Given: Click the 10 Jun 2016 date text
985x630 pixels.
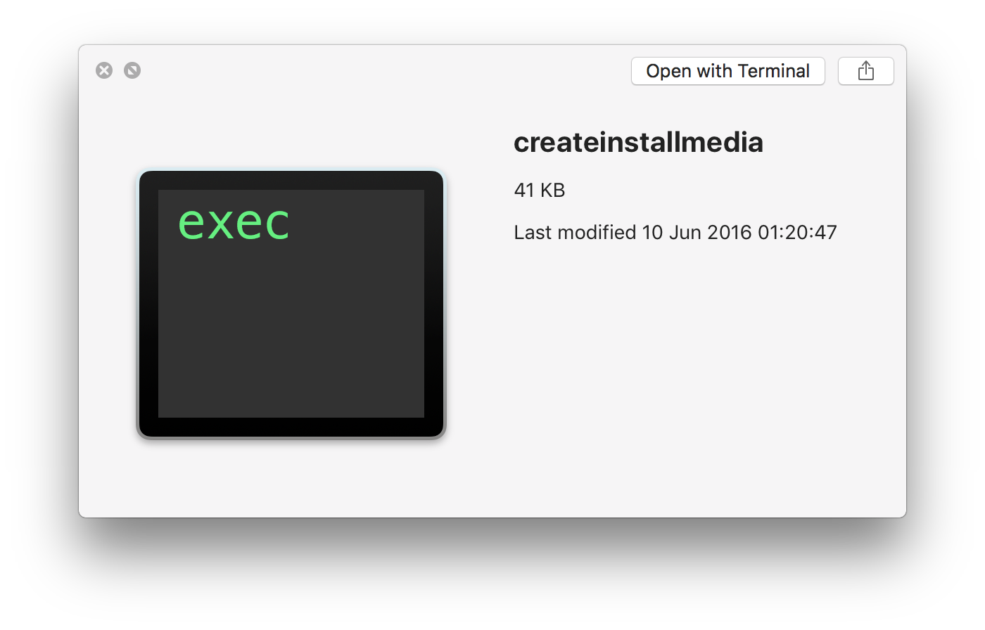Looking at the screenshot, I should [697, 232].
